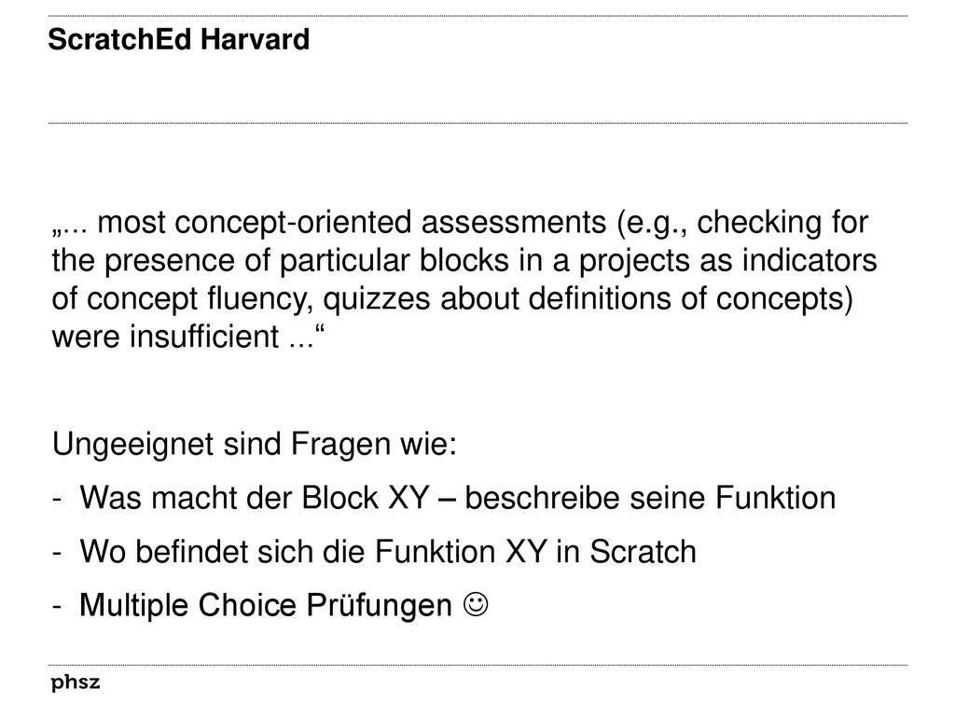Click the 'Multiple Choice Prüfungen' bullet

click(x=266, y=605)
